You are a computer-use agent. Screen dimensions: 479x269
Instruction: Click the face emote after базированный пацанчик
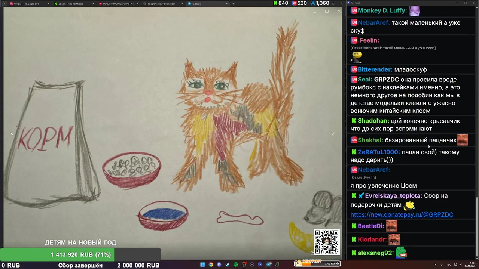(463, 140)
